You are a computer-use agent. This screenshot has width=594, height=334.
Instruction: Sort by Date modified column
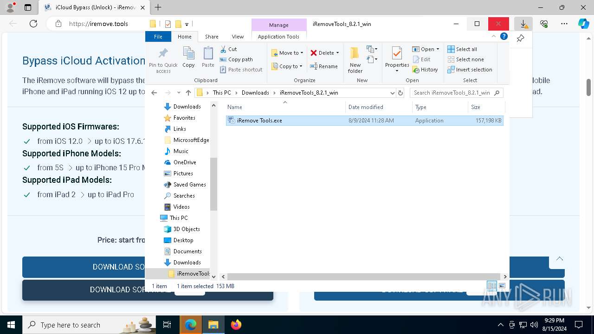[379, 107]
